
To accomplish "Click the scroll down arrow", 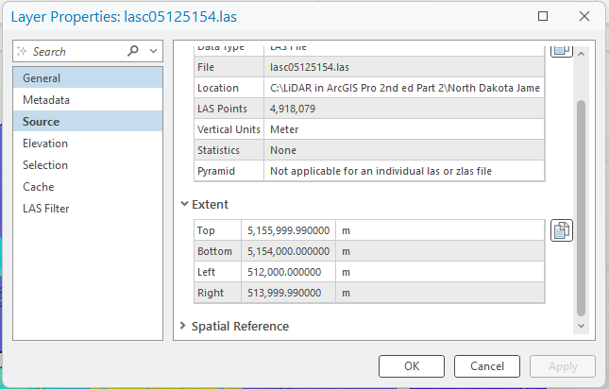I will coord(581,326).
